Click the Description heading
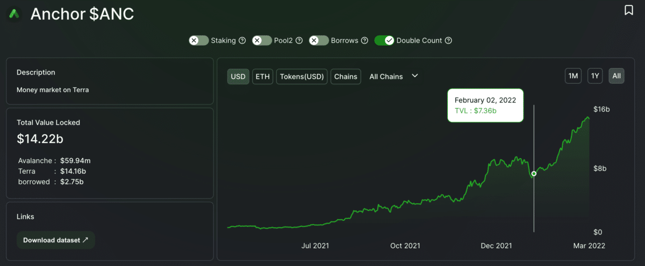The height and width of the screenshot is (266, 645). point(36,72)
